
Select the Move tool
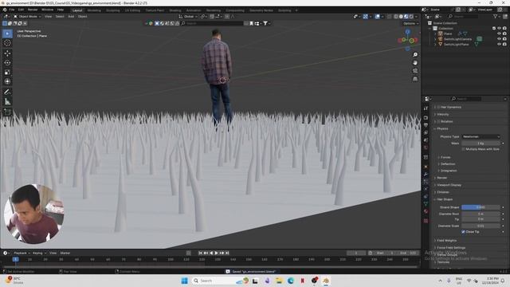[x=7, y=53]
